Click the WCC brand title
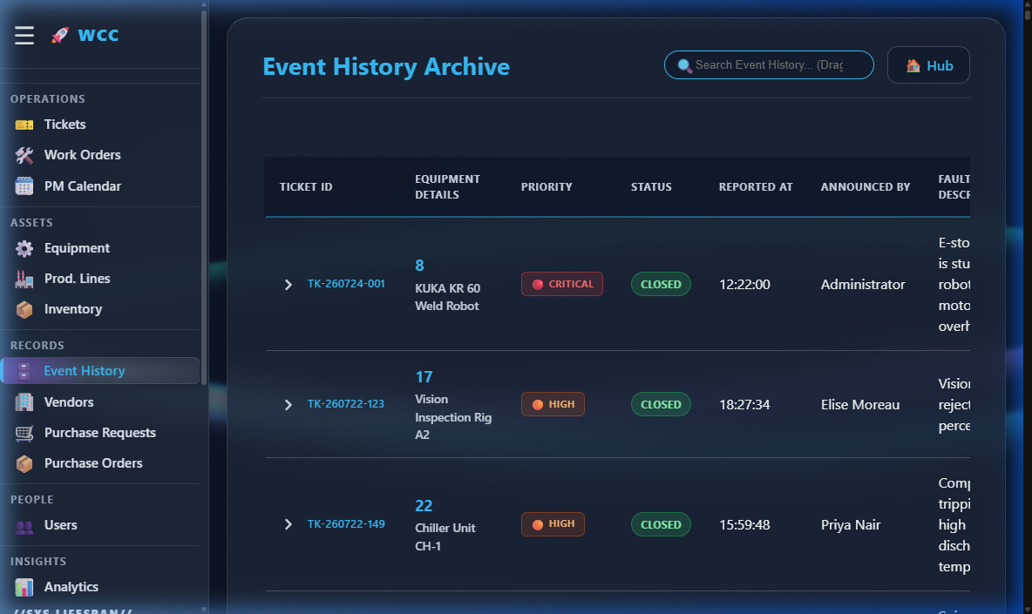The width and height of the screenshot is (1032, 614). [98, 35]
